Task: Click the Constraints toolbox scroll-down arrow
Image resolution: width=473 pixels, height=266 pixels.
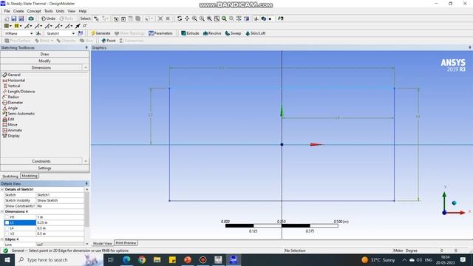Action: click(x=86, y=161)
